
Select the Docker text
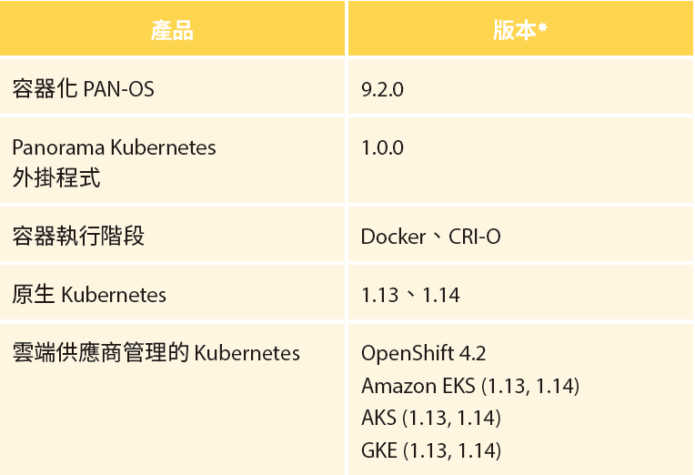(x=393, y=237)
